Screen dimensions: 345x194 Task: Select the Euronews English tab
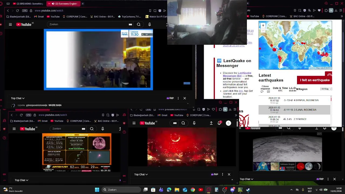point(63,4)
